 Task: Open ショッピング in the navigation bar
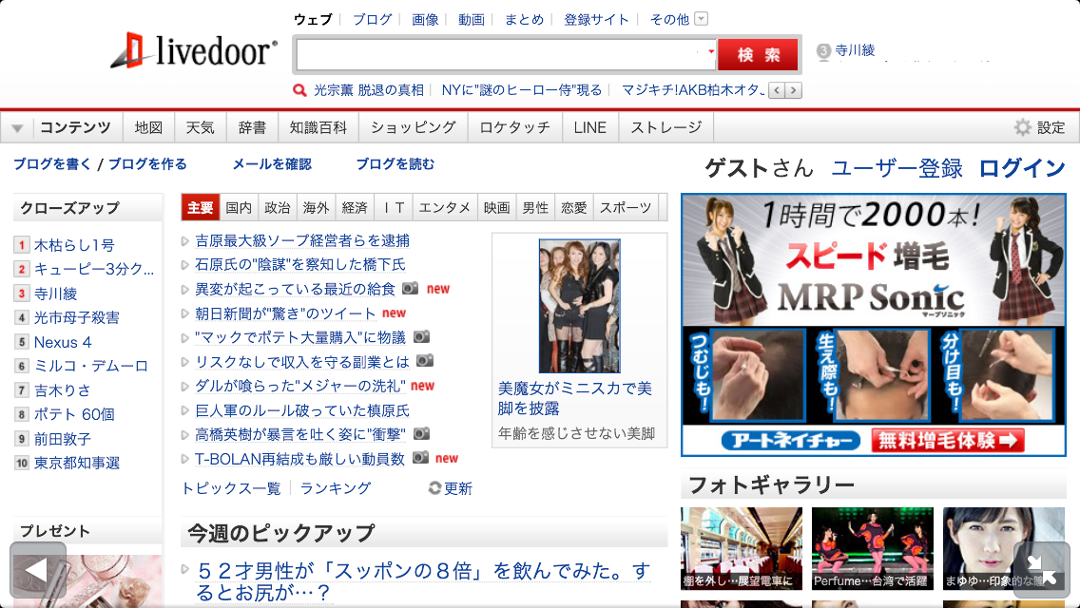(x=414, y=127)
